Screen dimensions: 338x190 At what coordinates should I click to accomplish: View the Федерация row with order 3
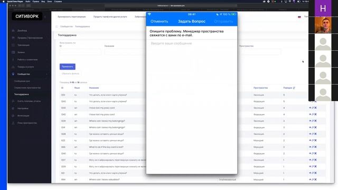(310, 127)
